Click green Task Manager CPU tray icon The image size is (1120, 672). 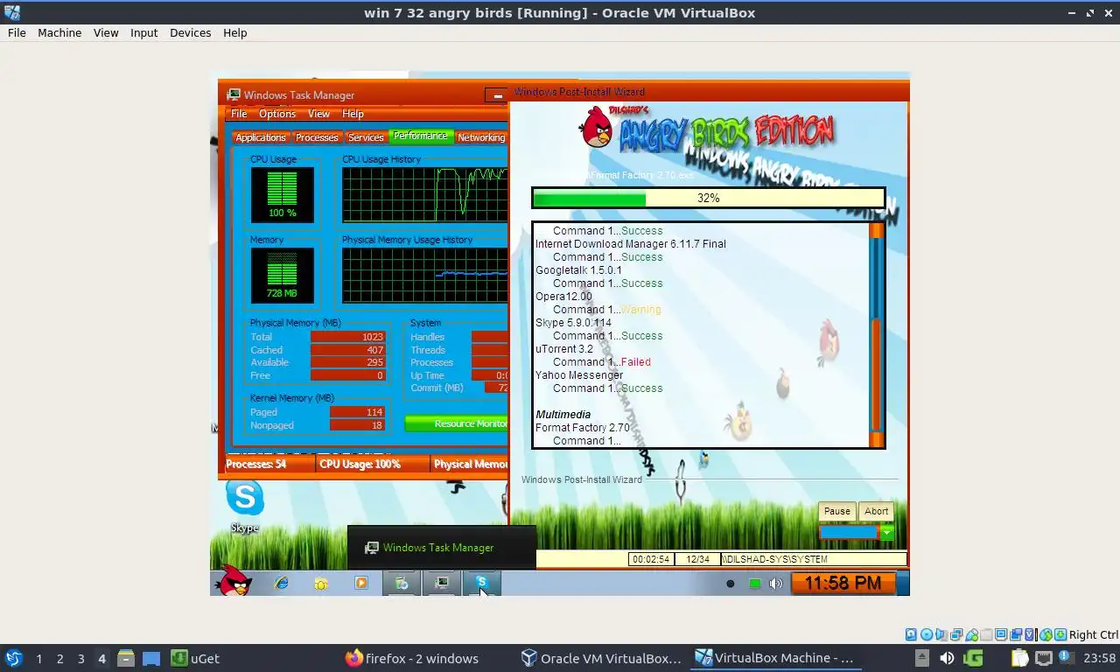754,584
